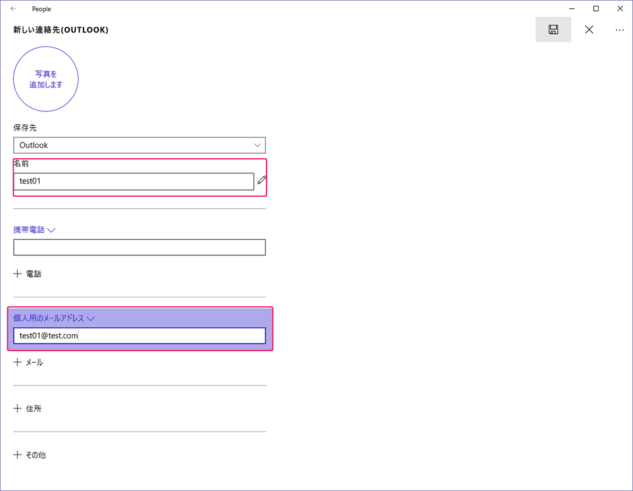Expand the 個人用のメールアドレス type selector
Screen dimensions: 633x491
pyautogui.click(x=54, y=318)
